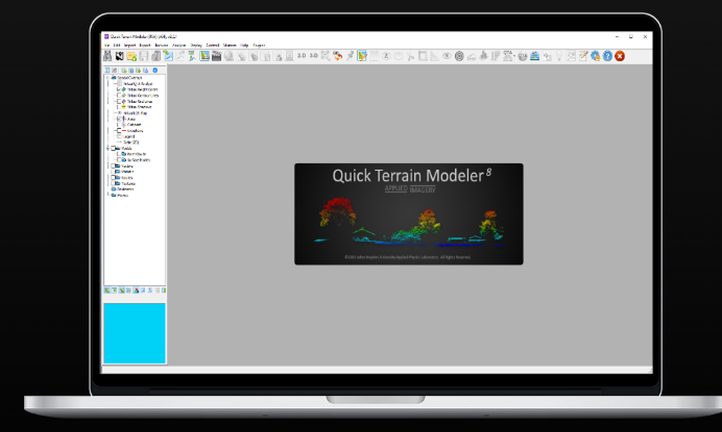Screen dimensions: 722x432
Task: Select the Legend tree item
Action: click(129, 136)
